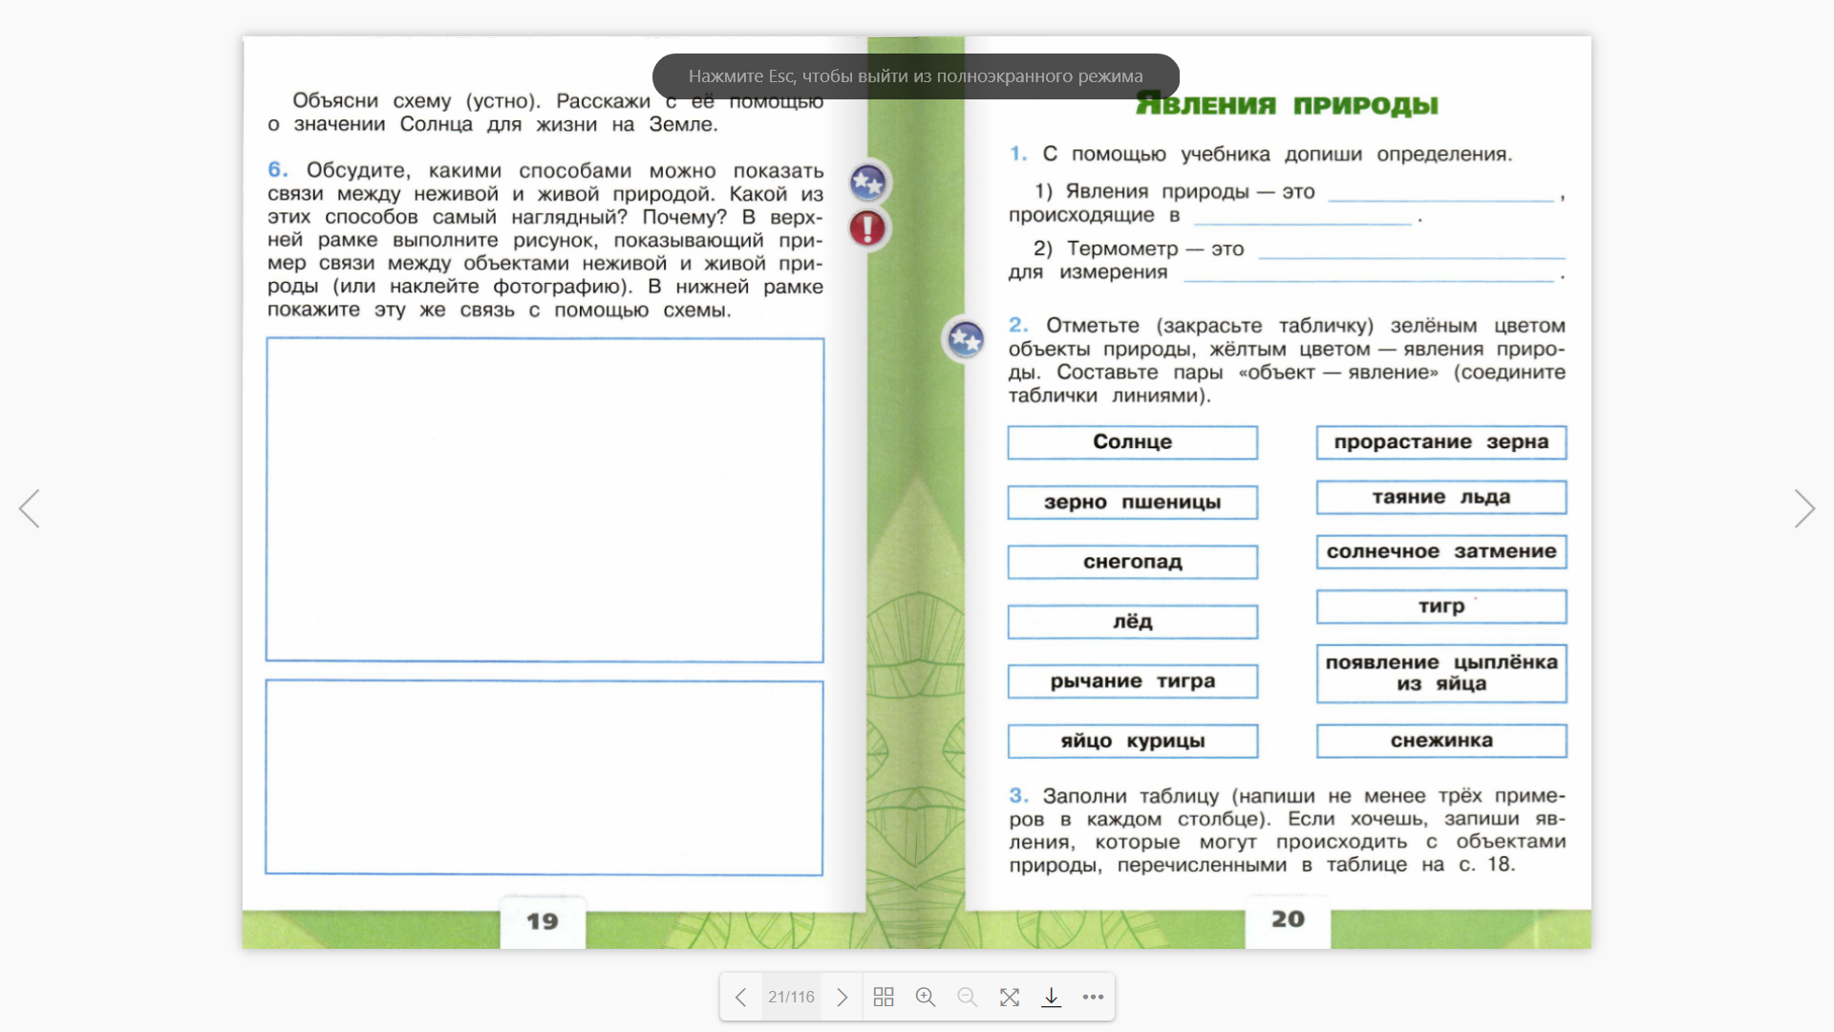Open more options ellipsis menu
The height and width of the screenshot is (1032, 1834).
tap(1093, 998)
